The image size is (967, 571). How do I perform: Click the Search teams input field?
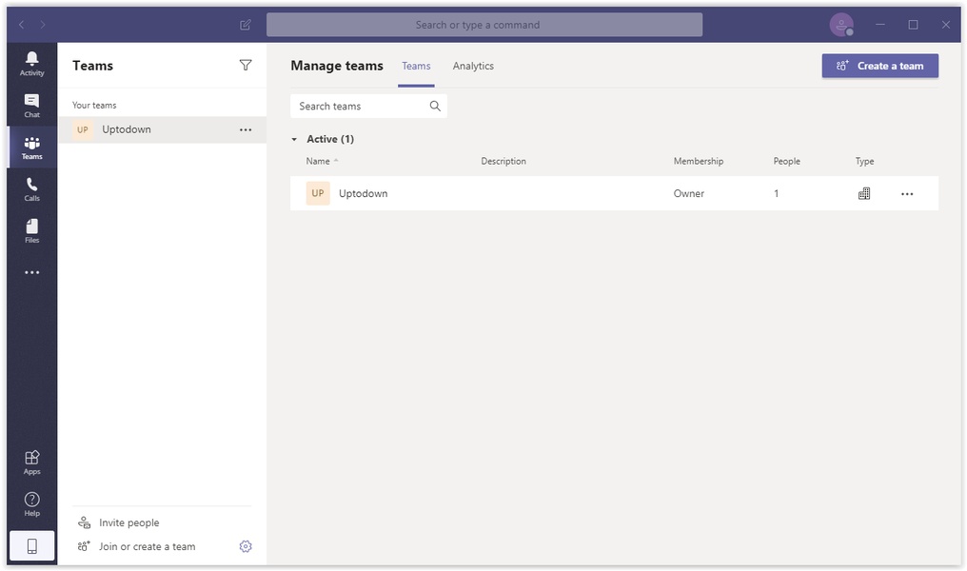click(360, 107)
